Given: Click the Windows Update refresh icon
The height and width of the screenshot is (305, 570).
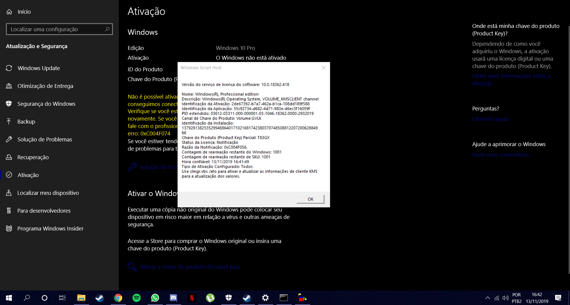Looking at the screenshot, I should [x=9, y=68].
